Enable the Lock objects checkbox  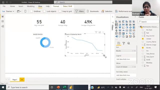pos(44,11)
